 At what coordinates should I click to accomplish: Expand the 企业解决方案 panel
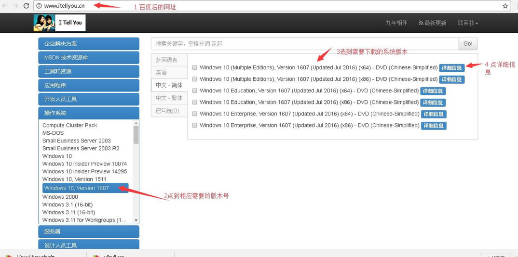coord(89,44)
